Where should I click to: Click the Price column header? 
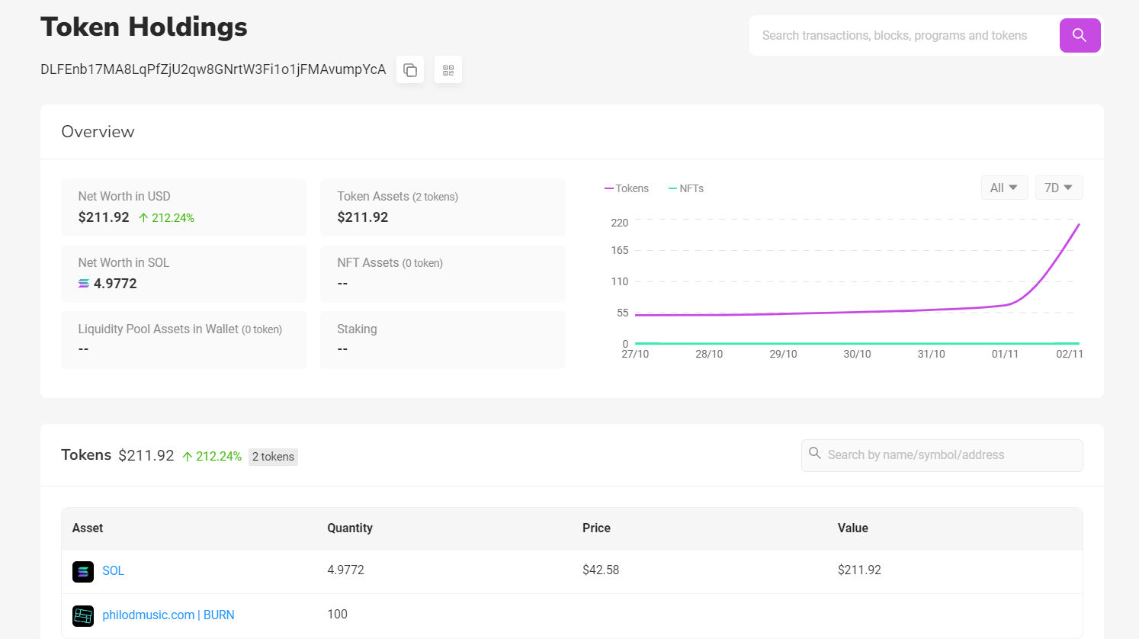click(x=596, y=528)
